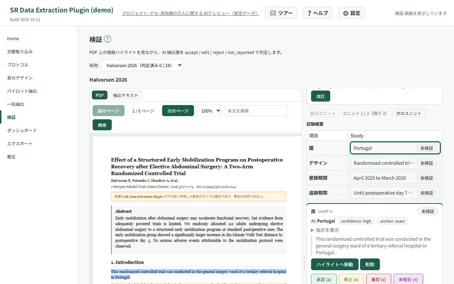454x284 pixels.
Task: Open the 100% zoom dropdown
Action: point(209,111)
